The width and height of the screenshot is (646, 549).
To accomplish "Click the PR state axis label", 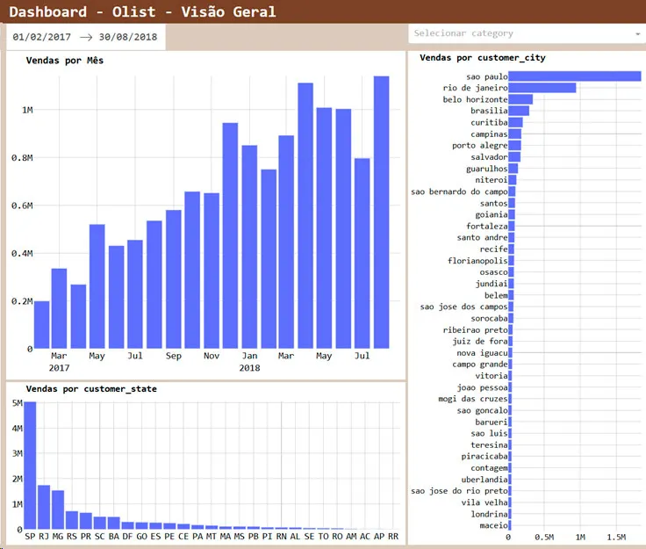I will [86, 536].
